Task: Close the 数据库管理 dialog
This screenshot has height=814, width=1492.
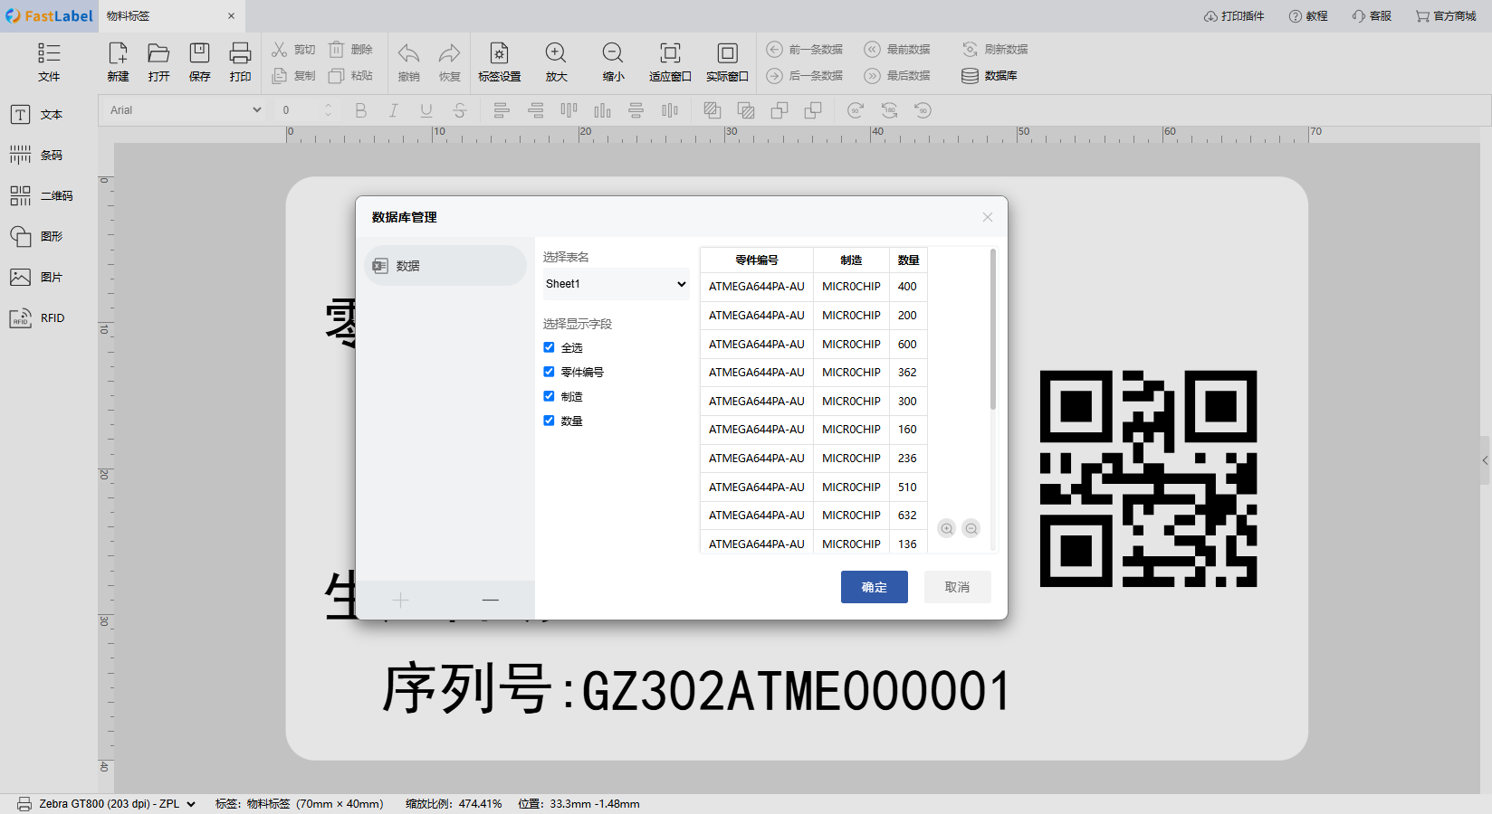Action: point(988,217)
